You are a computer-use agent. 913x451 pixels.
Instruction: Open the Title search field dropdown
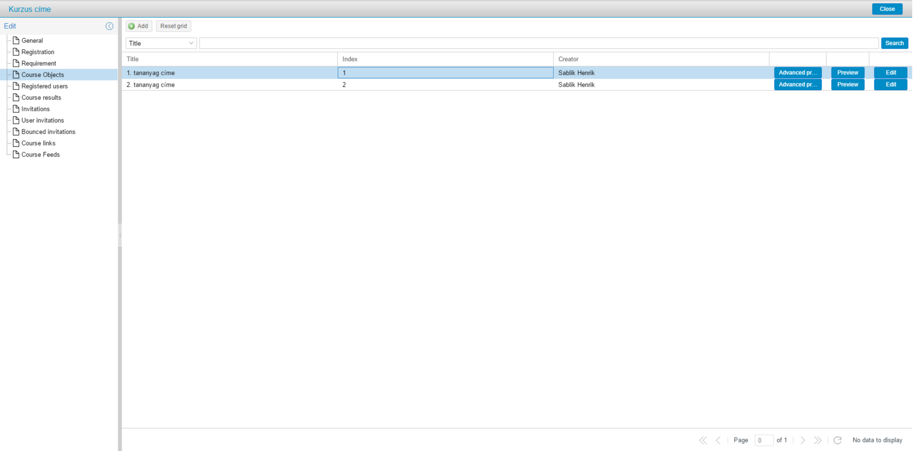click(191, 43)
